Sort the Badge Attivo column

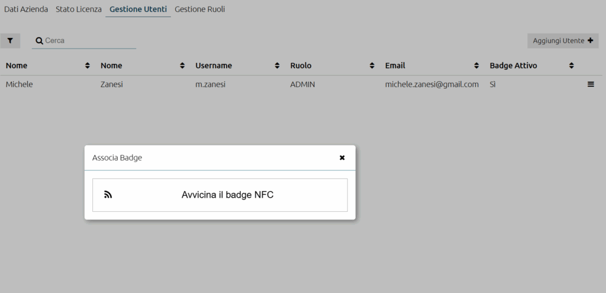tap(571, 66)
